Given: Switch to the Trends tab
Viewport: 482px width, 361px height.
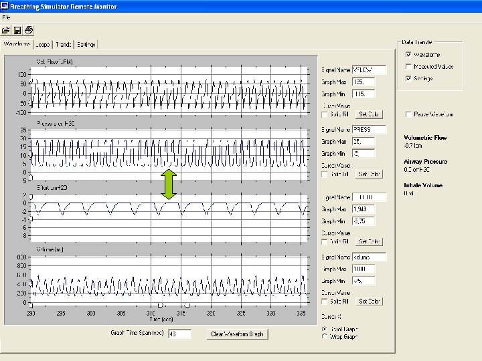Looking at the screenshot, I should tap(64, 44).
